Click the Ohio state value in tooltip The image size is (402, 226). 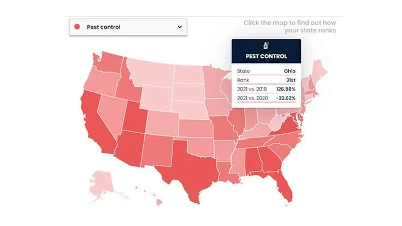[x=289, y=70]
